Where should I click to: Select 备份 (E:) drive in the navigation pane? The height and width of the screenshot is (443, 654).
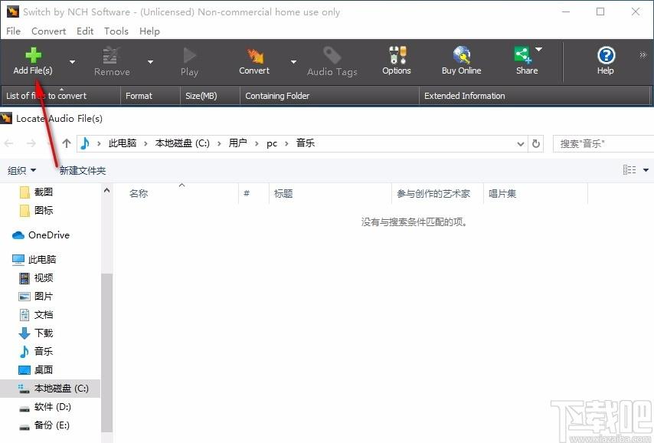coord(44,425)
